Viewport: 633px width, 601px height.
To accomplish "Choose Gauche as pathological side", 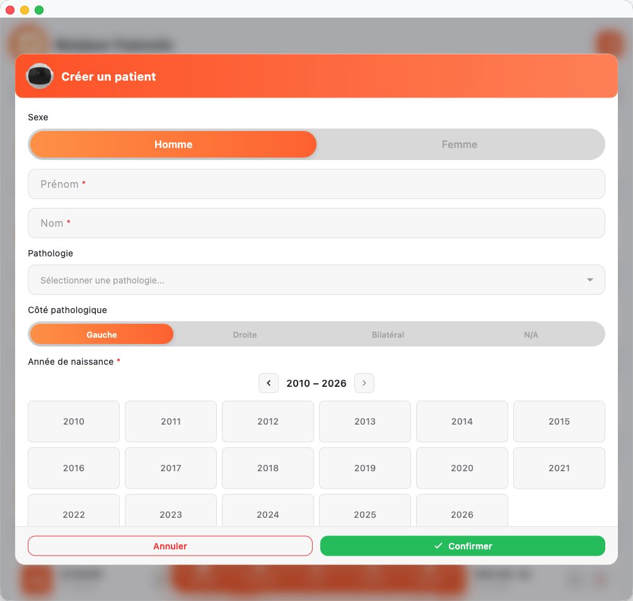I will click(x=102, y=335).
